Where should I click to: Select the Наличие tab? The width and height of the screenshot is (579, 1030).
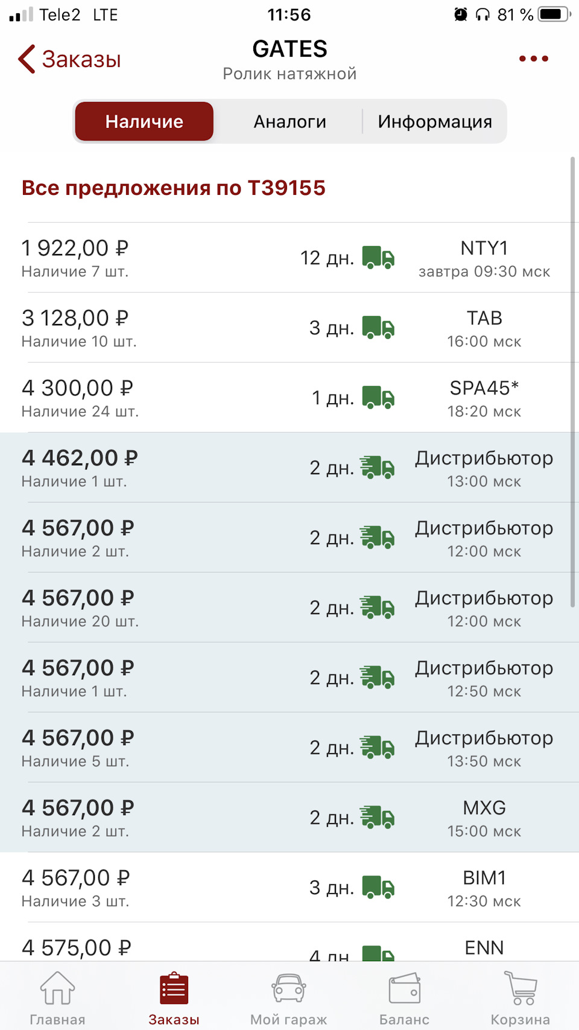144,122
